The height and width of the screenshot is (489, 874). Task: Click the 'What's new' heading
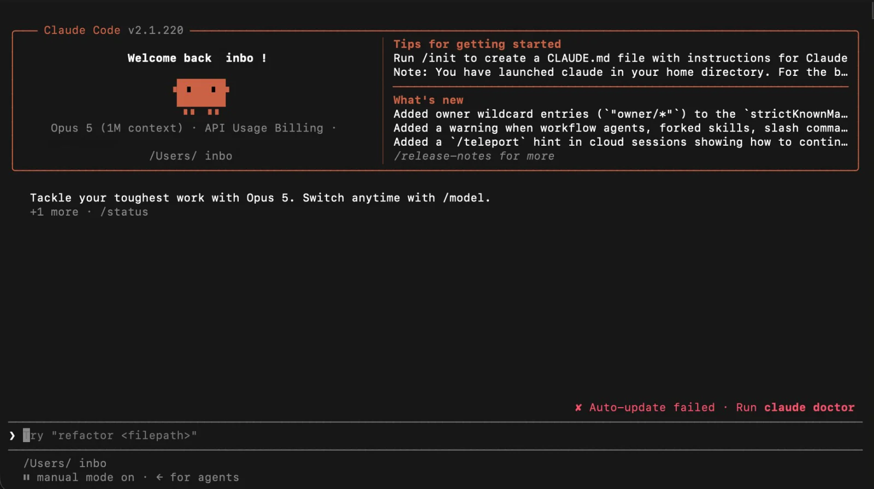[428, 100]
